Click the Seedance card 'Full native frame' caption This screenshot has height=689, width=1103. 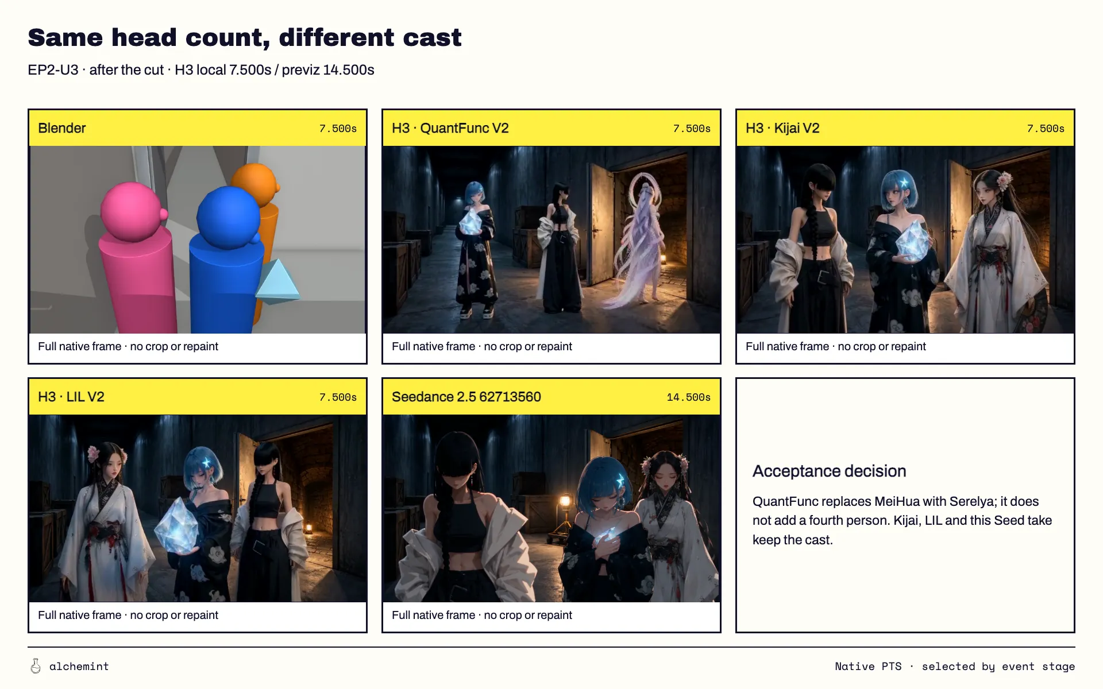coord(482,615)
